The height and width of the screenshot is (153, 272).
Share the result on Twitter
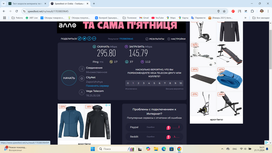pos(84,38)
